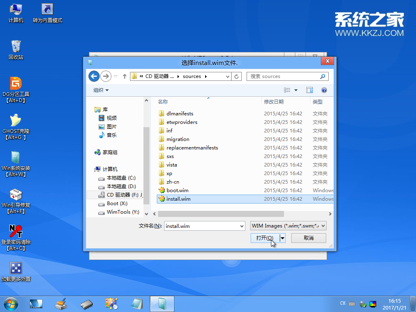Click sources in the address breadcrumb
Viewport: 416px width, 312px height.
tap(192, 76)
